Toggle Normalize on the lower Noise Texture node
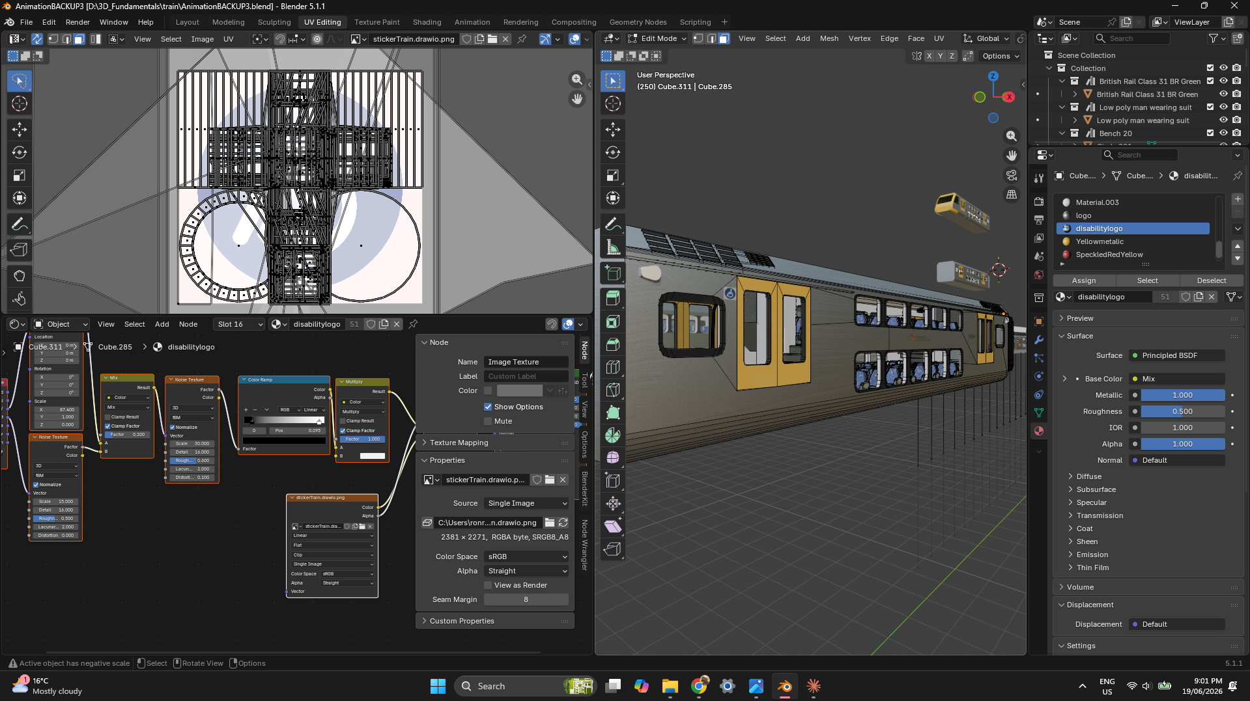The width and height of the screenshot is (1250, 701). click(x=36, y=485)
